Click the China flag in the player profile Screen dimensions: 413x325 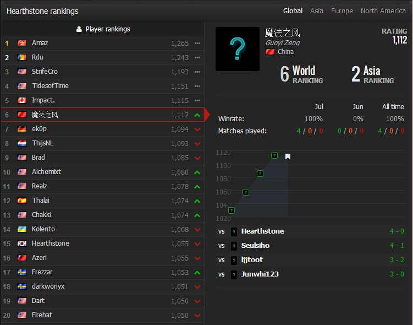pos(270,52)
